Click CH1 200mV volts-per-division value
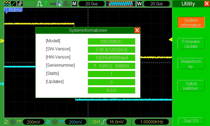 pos(34,122)
